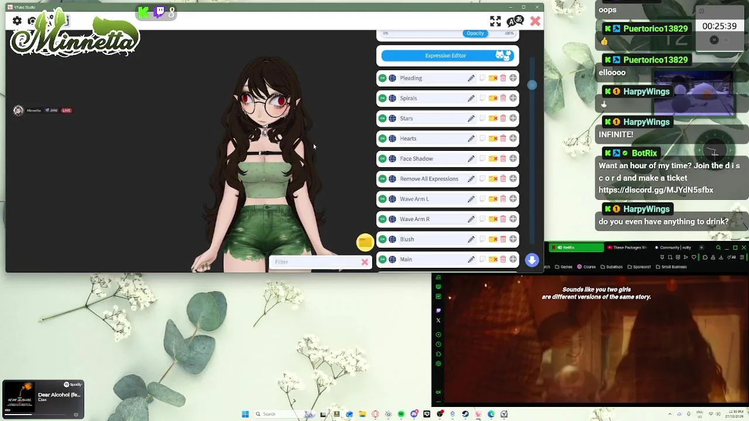
Task: Toggle the ON switch for Face Shadow
Action: (382, 158)
